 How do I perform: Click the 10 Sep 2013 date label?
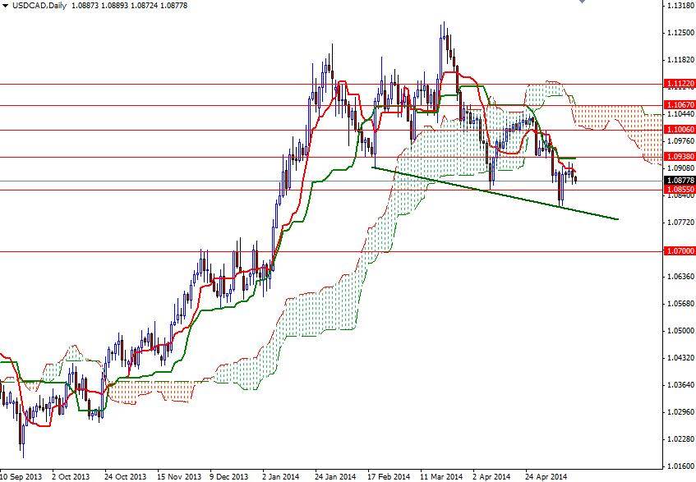pyautogui.click(x=20, y=475)
